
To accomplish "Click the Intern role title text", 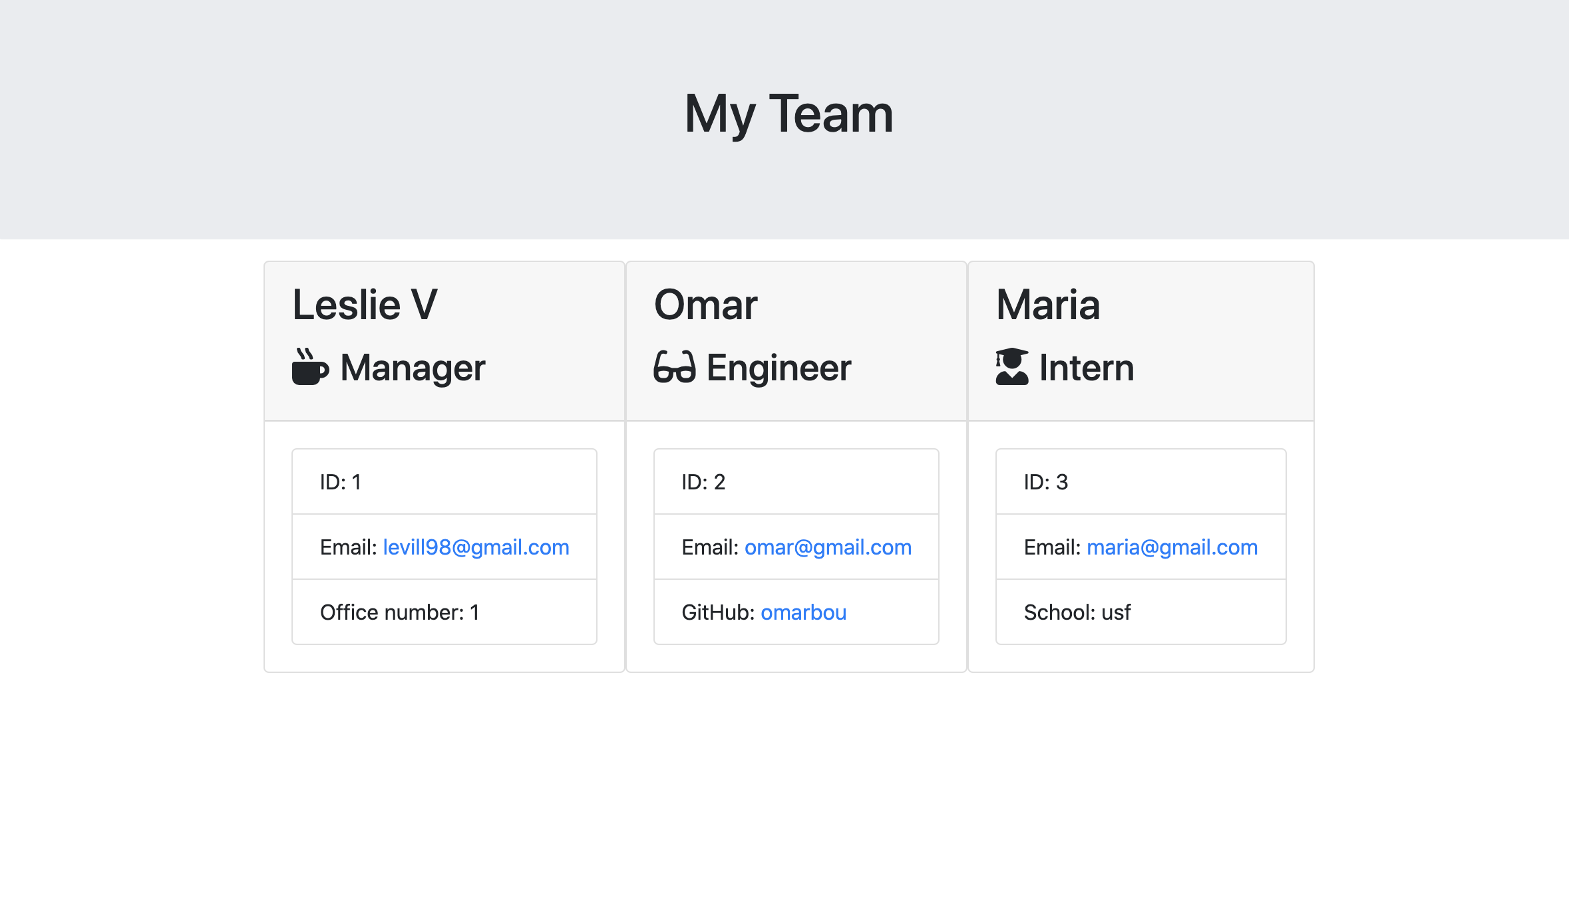I will click(x=1087, y=368).
